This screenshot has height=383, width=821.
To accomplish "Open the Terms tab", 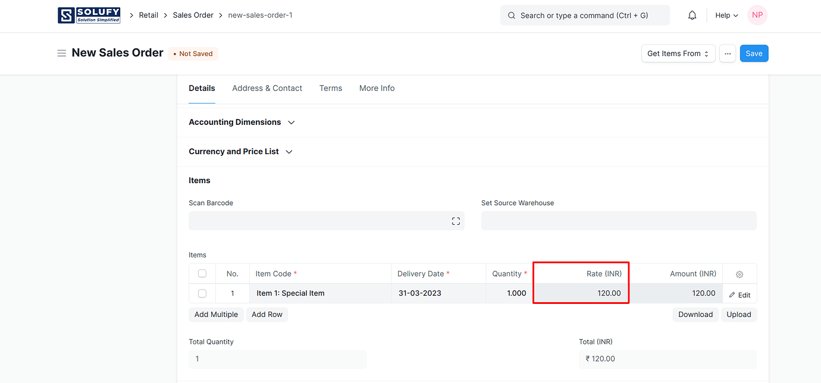I will (x=331, y=88).
